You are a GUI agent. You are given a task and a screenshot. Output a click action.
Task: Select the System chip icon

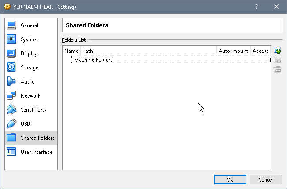point(11,39)
